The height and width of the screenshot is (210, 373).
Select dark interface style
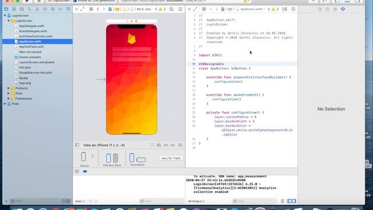pos(115,158)
